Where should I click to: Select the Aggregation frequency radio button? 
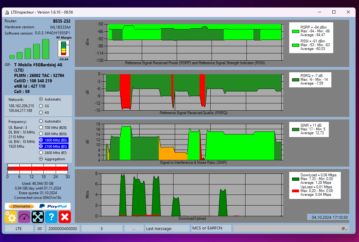click(41, 159)
